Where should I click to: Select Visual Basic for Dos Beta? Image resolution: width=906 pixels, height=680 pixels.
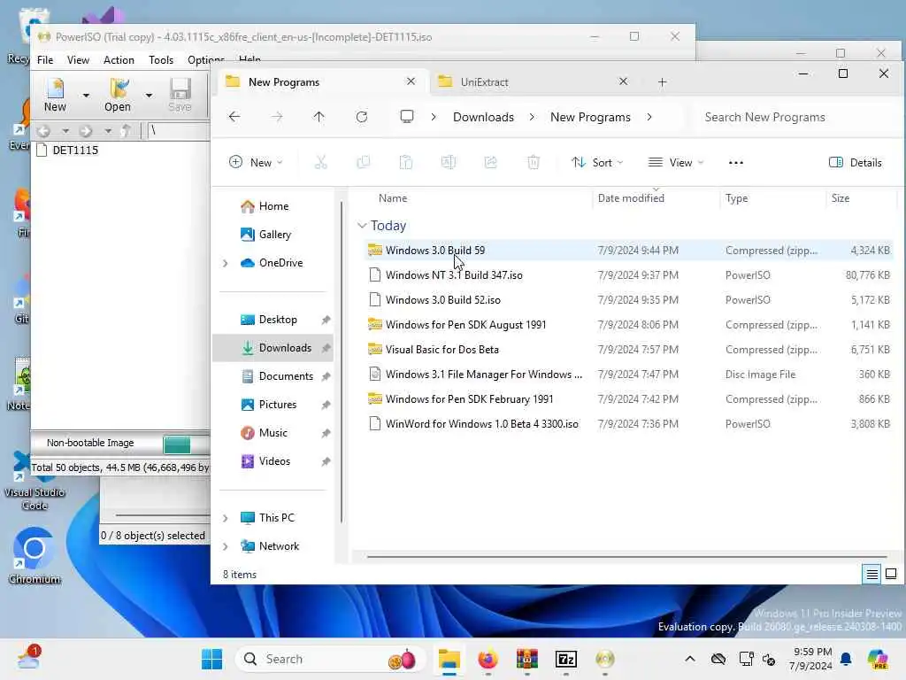click(x=629, y=350)
